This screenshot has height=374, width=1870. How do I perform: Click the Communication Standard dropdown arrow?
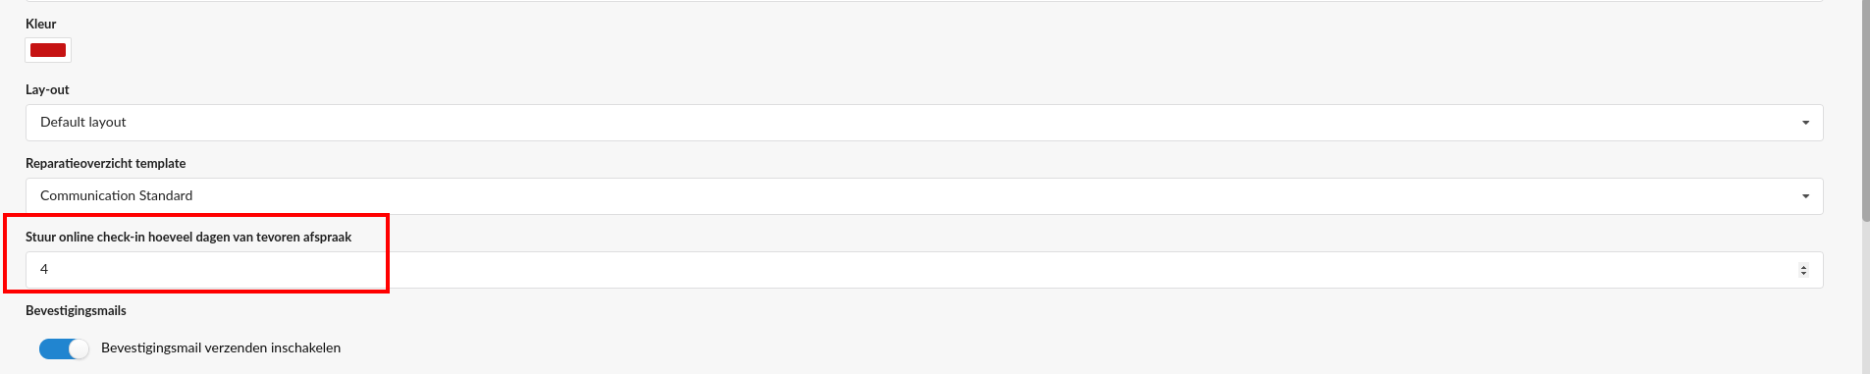pos(1805,196)
